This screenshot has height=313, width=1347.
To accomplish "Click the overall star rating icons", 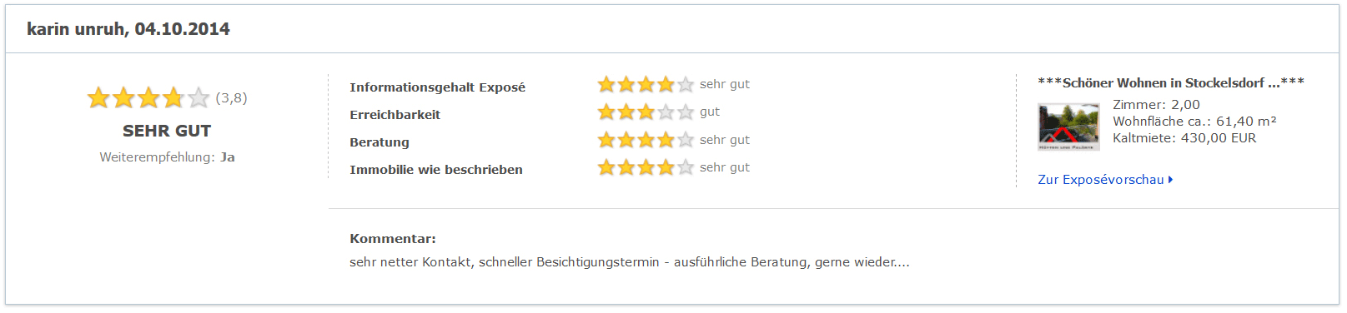I will point(148,98).
